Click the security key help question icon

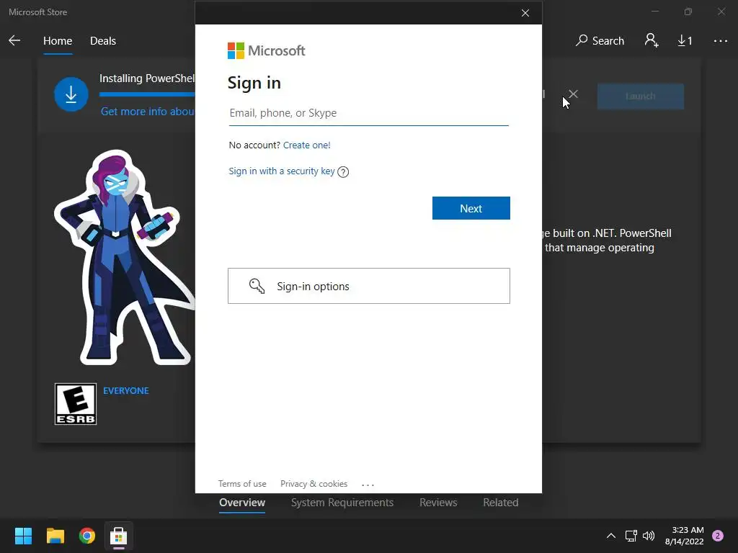pos(343,172)
